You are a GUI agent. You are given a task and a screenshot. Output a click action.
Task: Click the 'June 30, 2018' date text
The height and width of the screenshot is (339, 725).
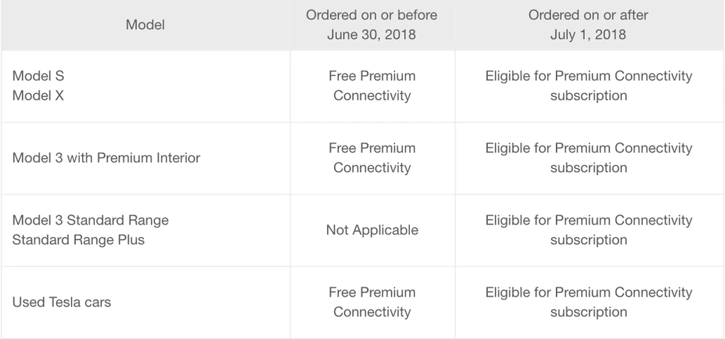(x=371, y=35)
